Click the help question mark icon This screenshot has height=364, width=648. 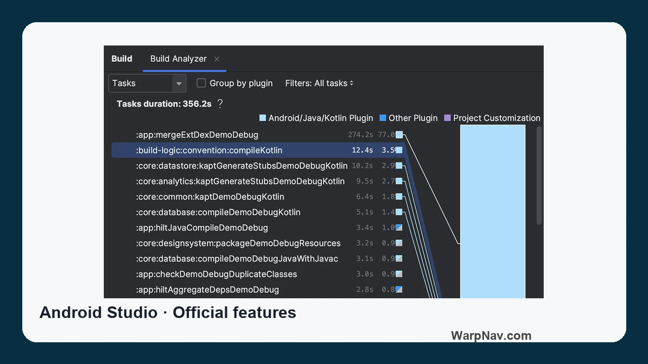coord(220,104)
